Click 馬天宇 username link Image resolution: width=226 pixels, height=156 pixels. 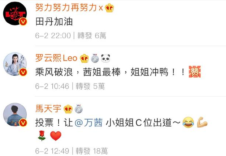click(48, 109)
